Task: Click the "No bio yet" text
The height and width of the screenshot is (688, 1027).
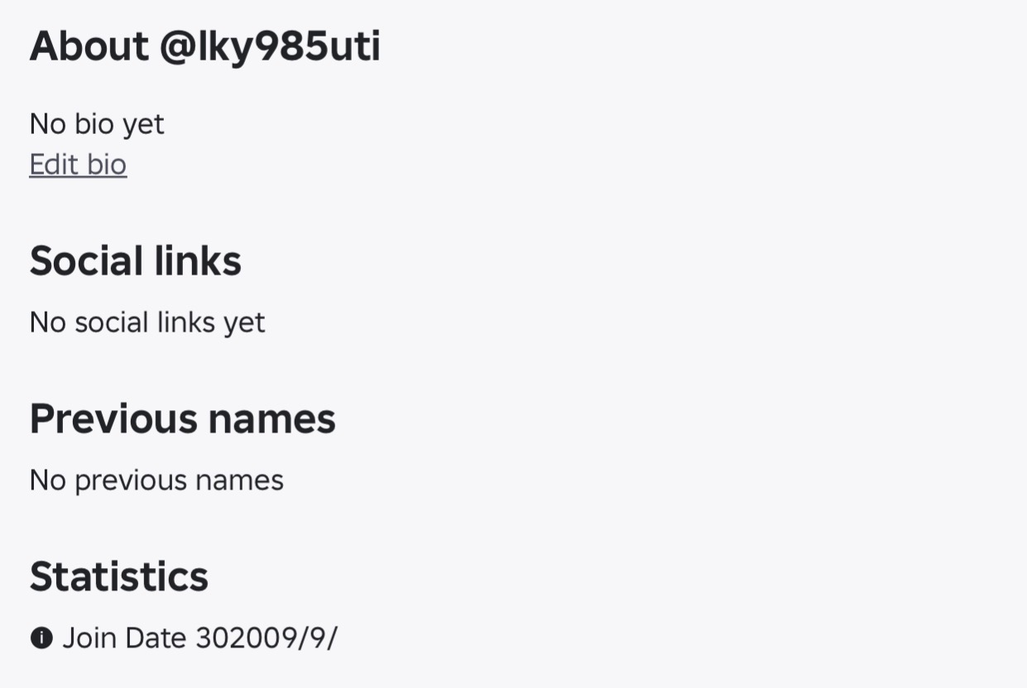Action: coord(97,124)
